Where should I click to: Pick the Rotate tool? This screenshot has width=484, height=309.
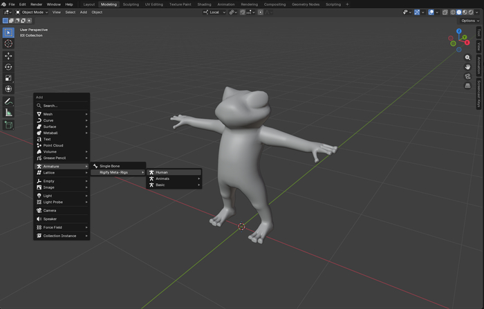pyautogui.click(x=8, y=67)
